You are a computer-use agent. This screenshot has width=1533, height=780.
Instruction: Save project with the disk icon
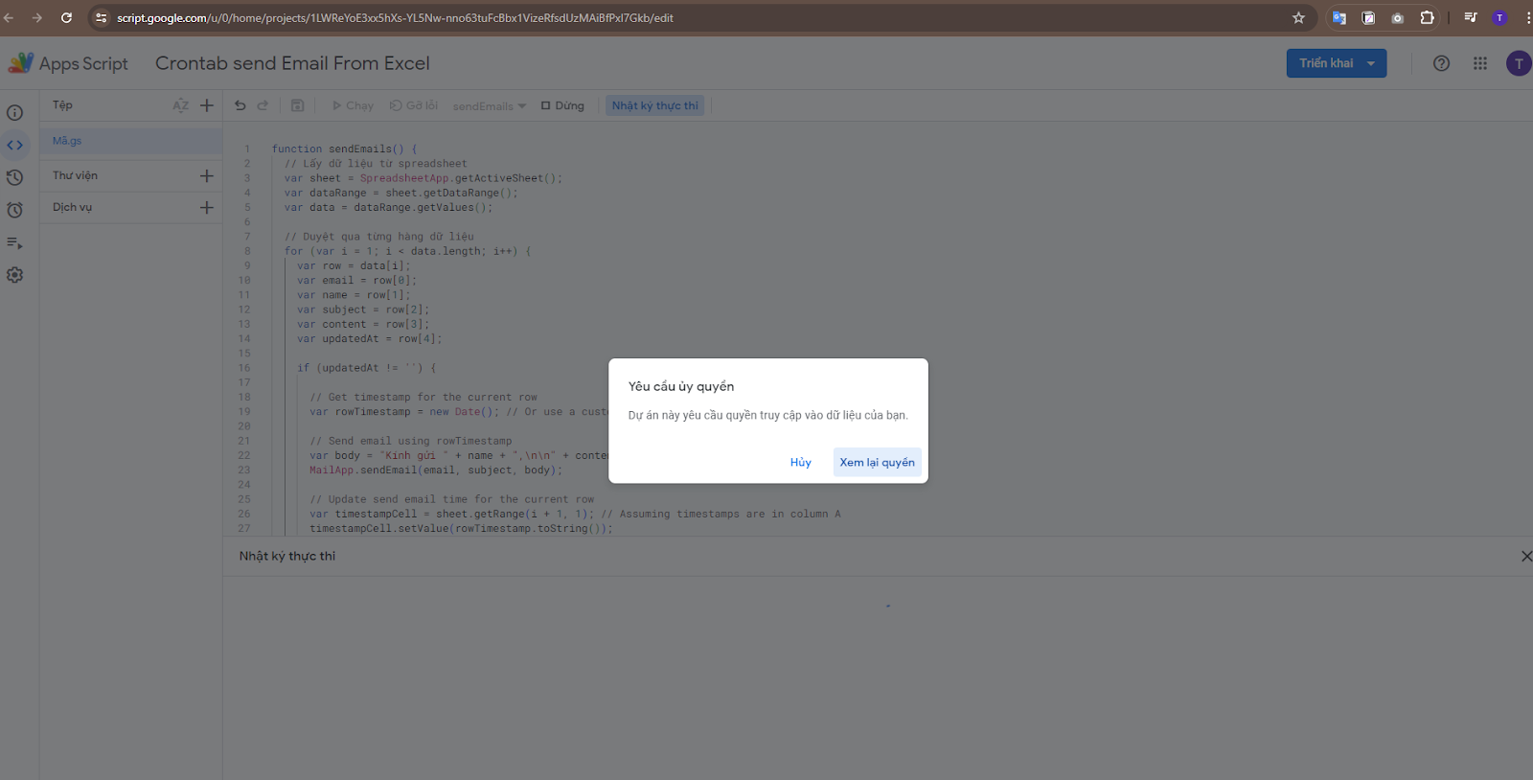(x=298, y=105)
